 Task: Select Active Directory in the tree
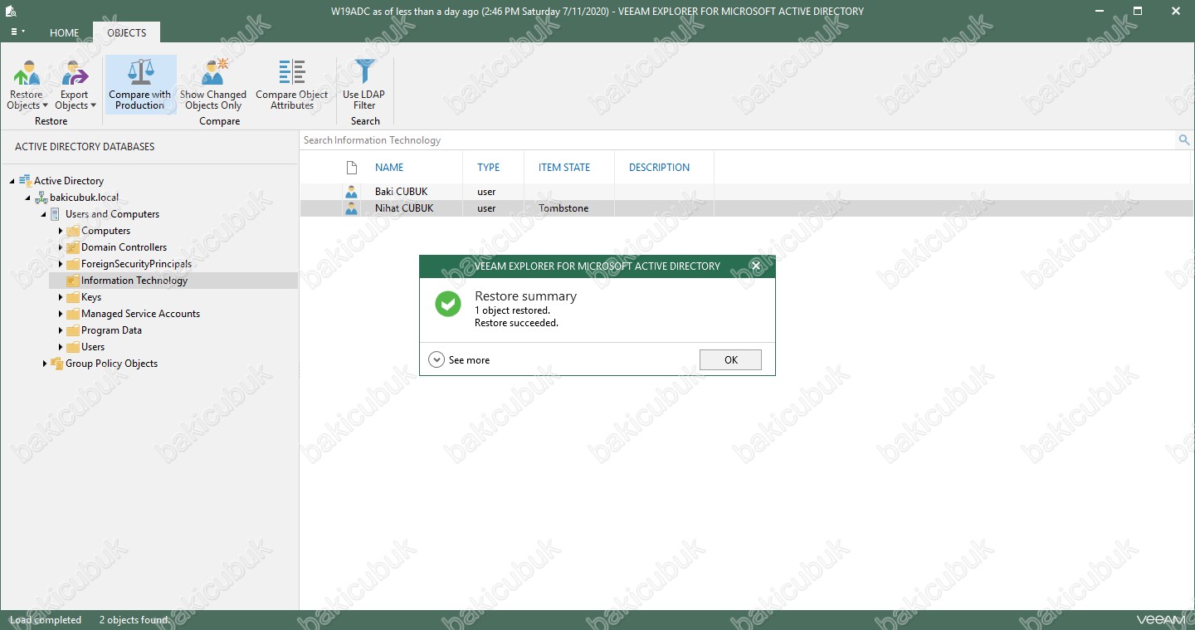point(69,181)
